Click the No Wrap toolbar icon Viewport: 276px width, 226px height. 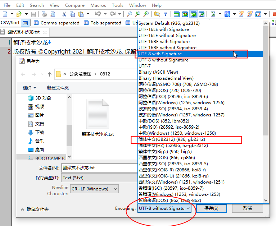(x=177, y=14)
